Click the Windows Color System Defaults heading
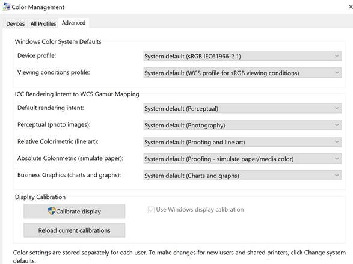 coord(58,41)
